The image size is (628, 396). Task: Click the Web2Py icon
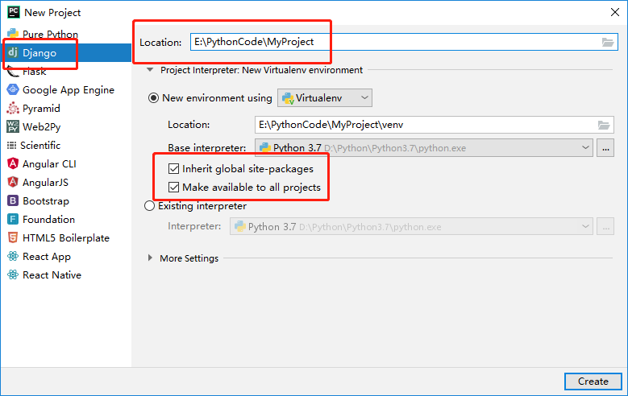13,126
